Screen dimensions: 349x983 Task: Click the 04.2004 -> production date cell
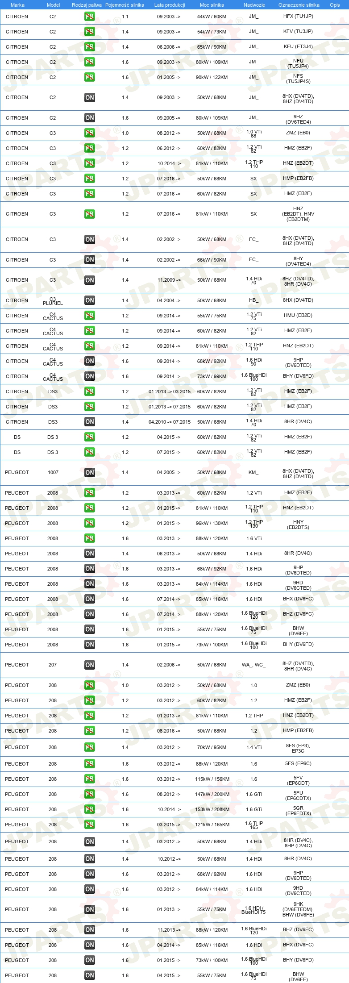pyautogui.click(x=169, y=300)
